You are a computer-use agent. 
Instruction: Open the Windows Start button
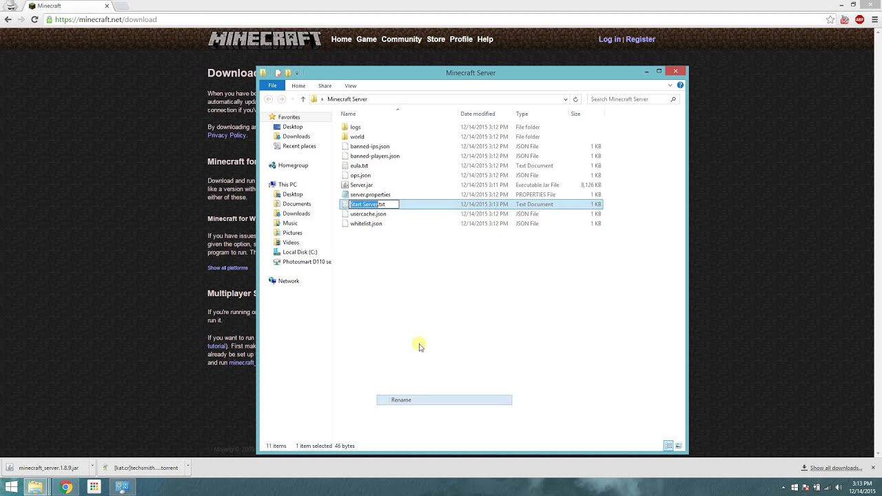pyautogui.click(x=11, y=487)
